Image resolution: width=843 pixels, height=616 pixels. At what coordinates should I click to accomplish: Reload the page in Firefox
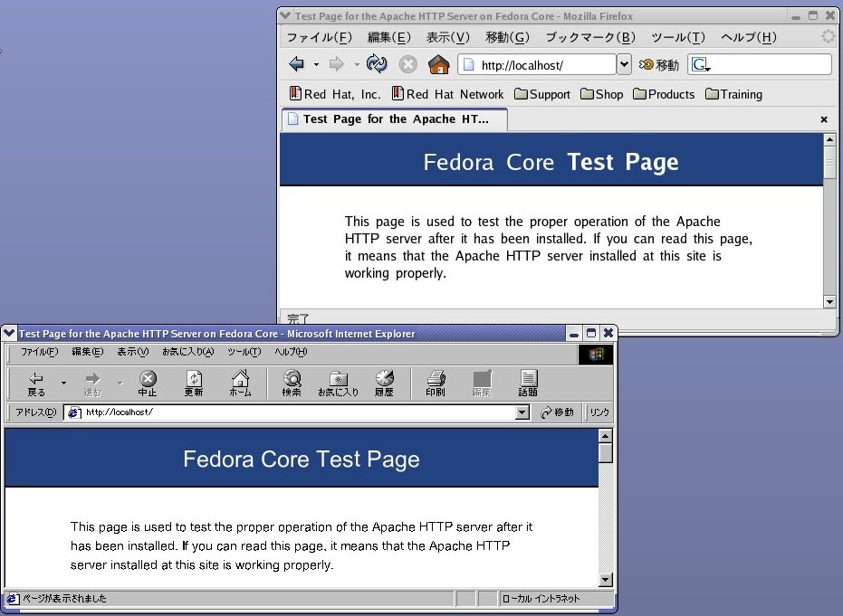(x=377, y=64)
